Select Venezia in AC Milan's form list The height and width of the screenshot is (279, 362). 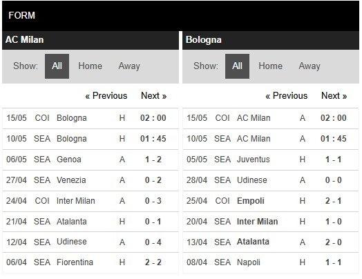point(71,180)
